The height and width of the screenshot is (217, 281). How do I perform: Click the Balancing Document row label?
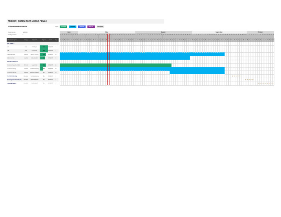(14, 79)
